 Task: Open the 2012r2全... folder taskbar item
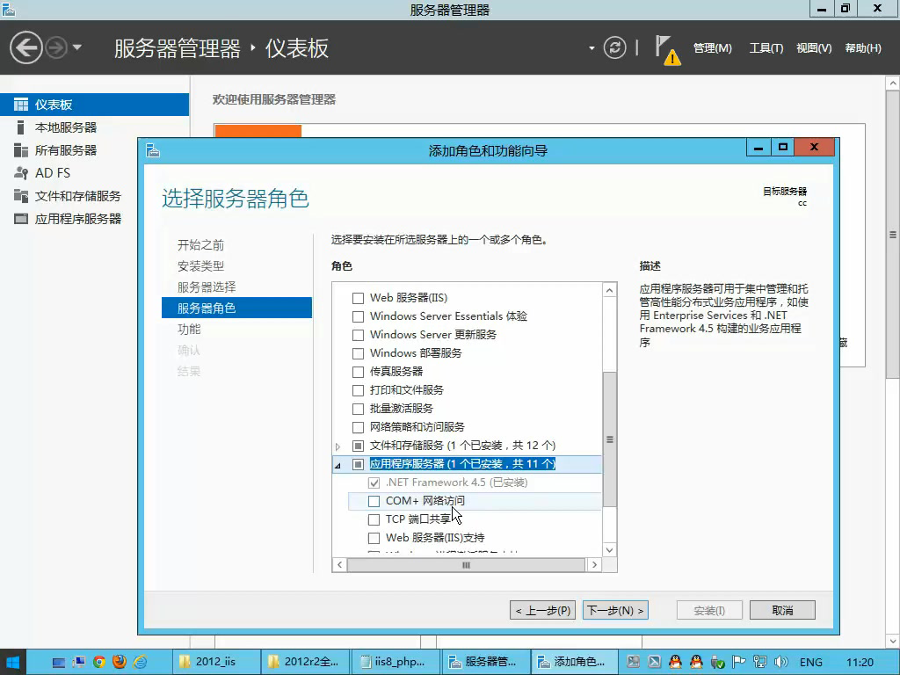pos(305,662)
